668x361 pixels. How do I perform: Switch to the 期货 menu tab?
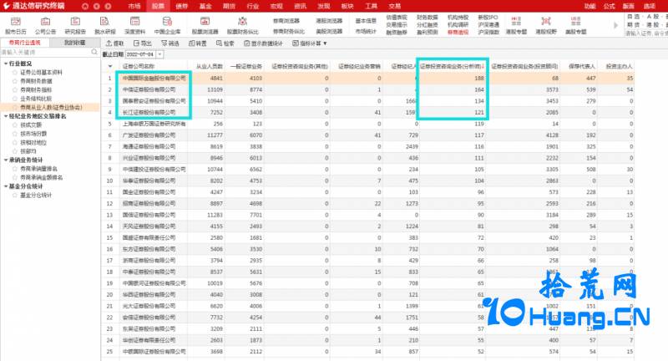click(229, 6)
